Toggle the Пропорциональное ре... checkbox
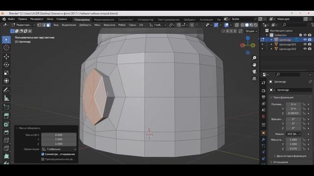314x176 pixels. (43, 159)
